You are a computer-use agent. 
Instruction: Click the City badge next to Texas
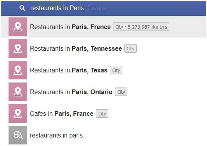[x=116, y=70]
